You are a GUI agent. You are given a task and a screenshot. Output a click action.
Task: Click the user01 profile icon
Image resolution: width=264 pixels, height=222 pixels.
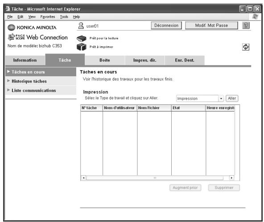coord(81,26)
